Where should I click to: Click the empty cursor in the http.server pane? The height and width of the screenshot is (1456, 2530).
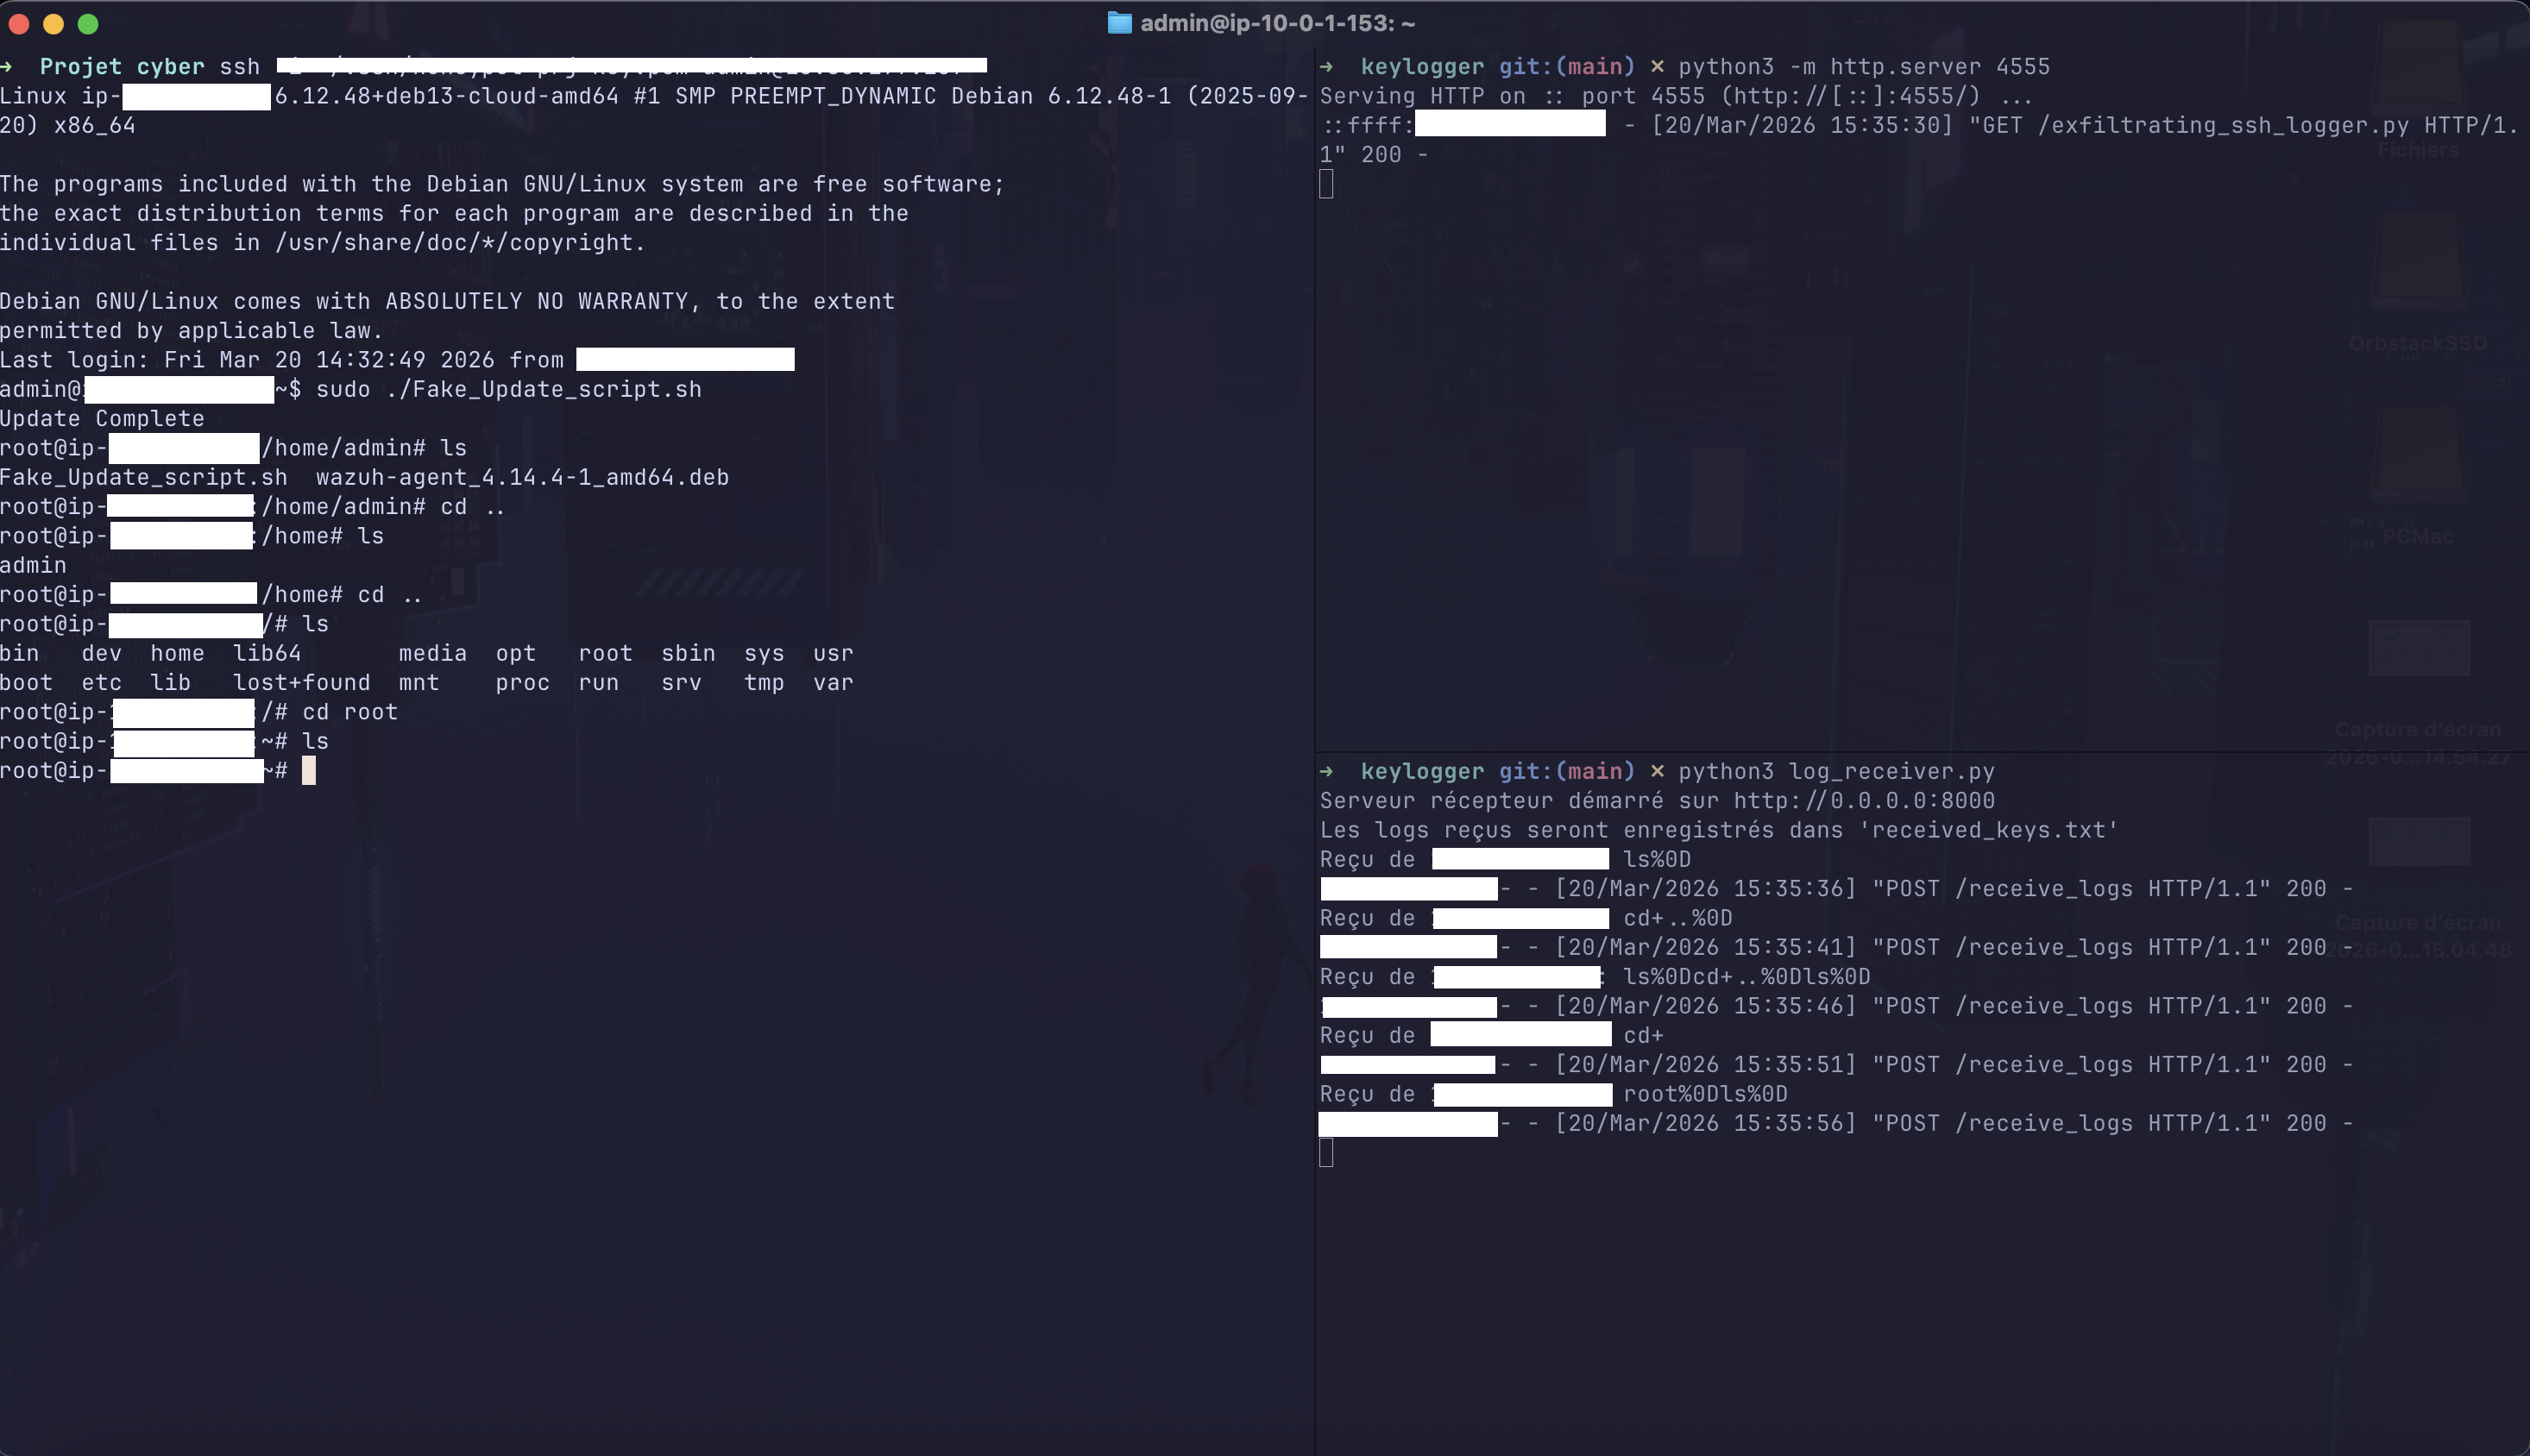tap(1326, 184)
